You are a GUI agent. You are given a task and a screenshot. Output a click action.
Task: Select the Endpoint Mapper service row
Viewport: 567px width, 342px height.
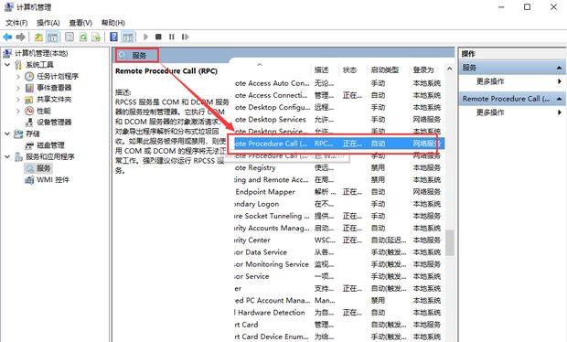coord(339,192)
